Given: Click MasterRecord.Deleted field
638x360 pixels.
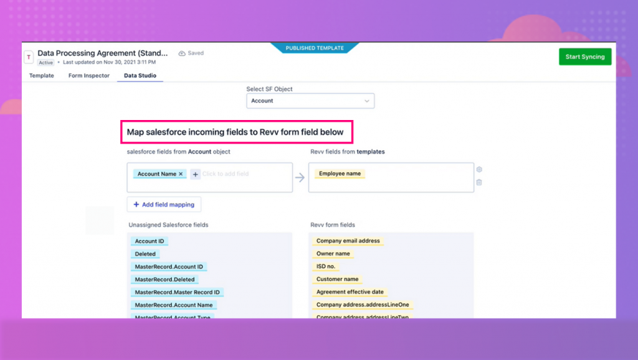Looking at the screenshot, I should coord(164,279).
